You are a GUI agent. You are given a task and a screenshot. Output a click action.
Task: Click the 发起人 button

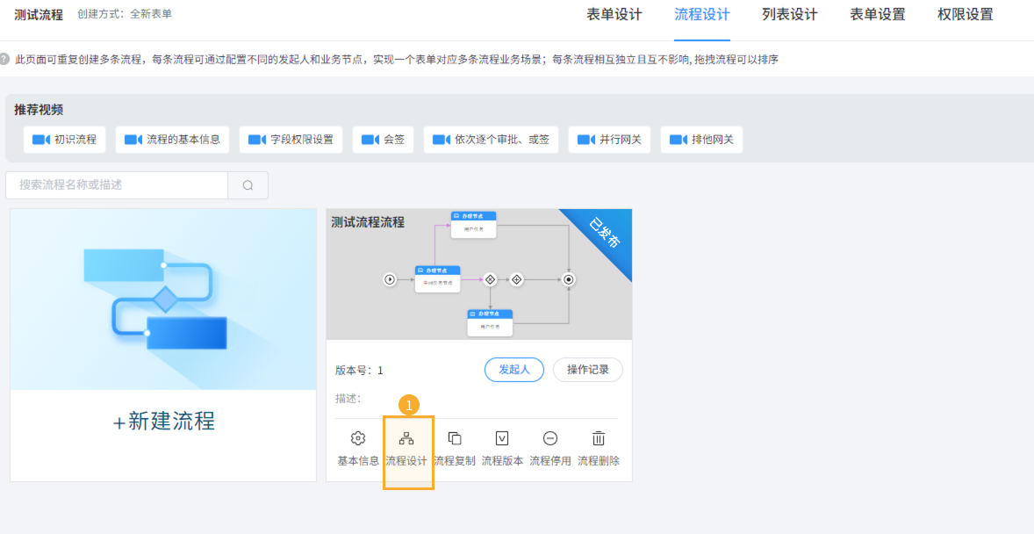tap(514, 370)
